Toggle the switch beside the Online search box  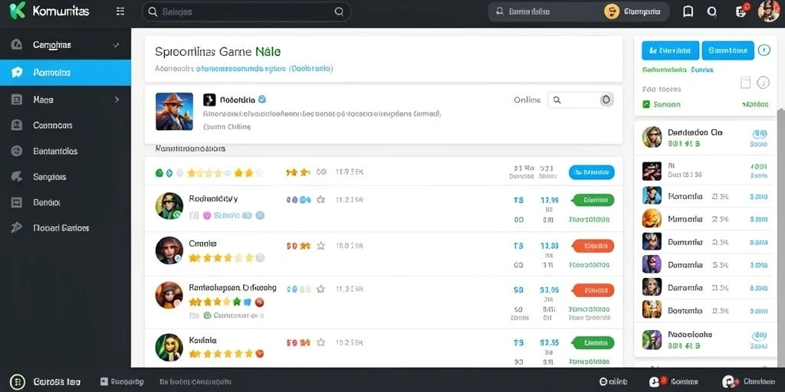coord(606,100)
